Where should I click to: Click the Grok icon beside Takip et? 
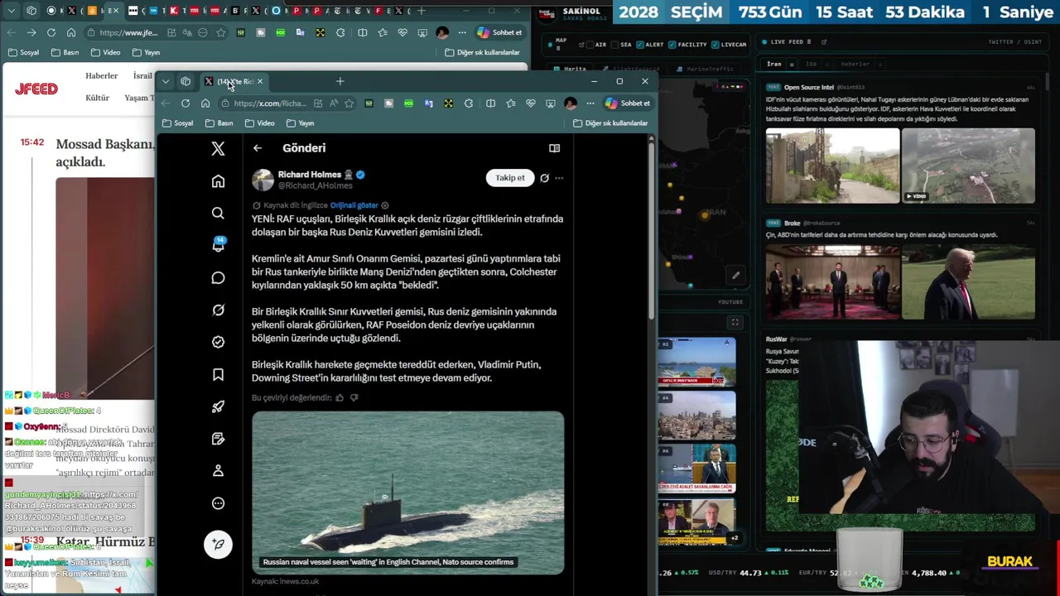click(x=544, y=178)
